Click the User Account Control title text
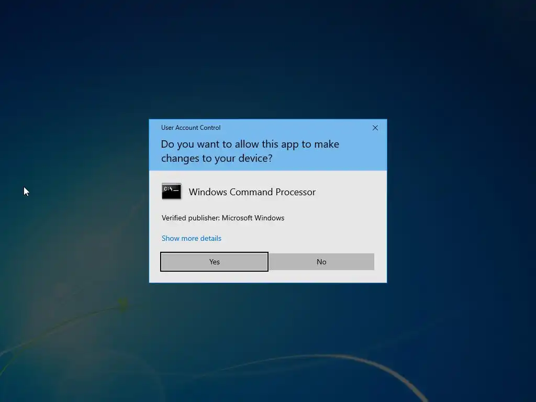The image size is (536, 402). point(191,128)
